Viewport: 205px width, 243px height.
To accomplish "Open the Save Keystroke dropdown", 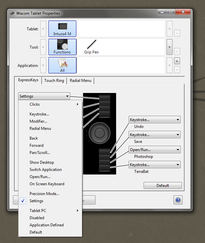I will 155,135.
